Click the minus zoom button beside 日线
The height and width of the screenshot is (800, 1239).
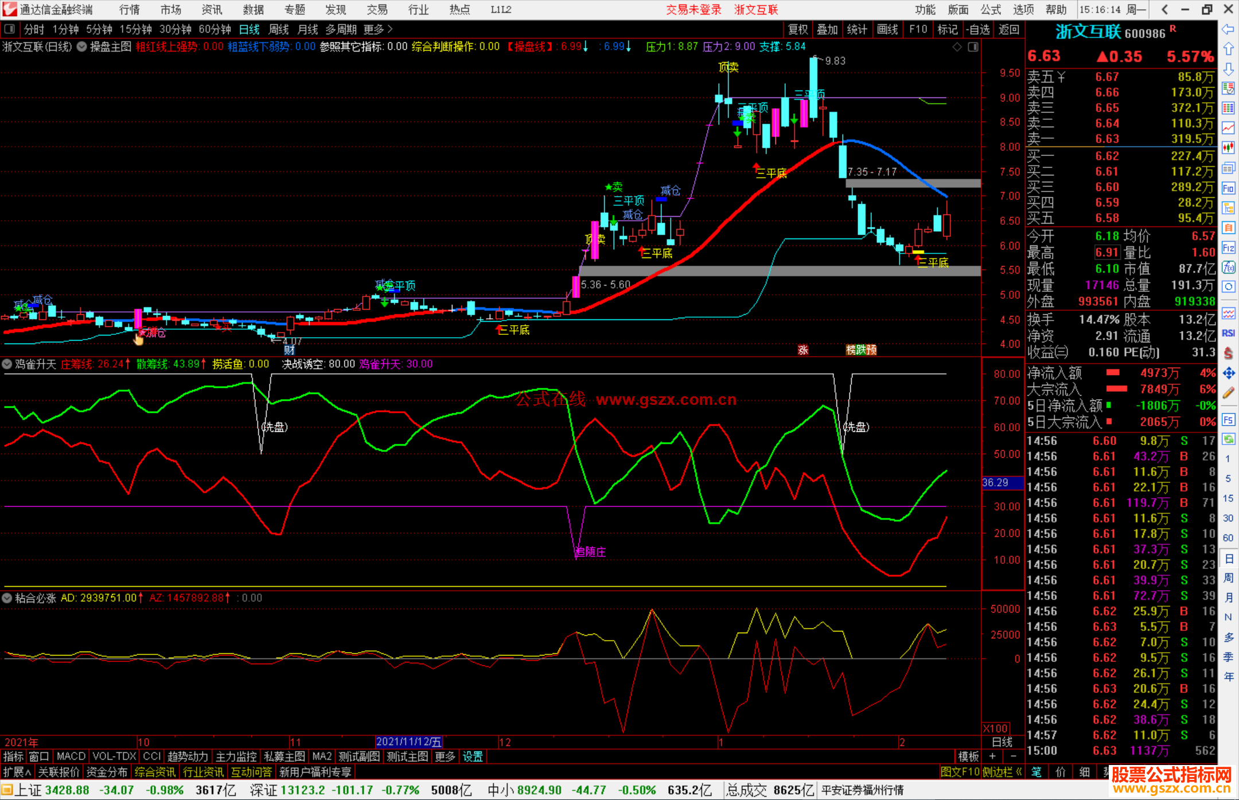click(x=1014, y=756)
